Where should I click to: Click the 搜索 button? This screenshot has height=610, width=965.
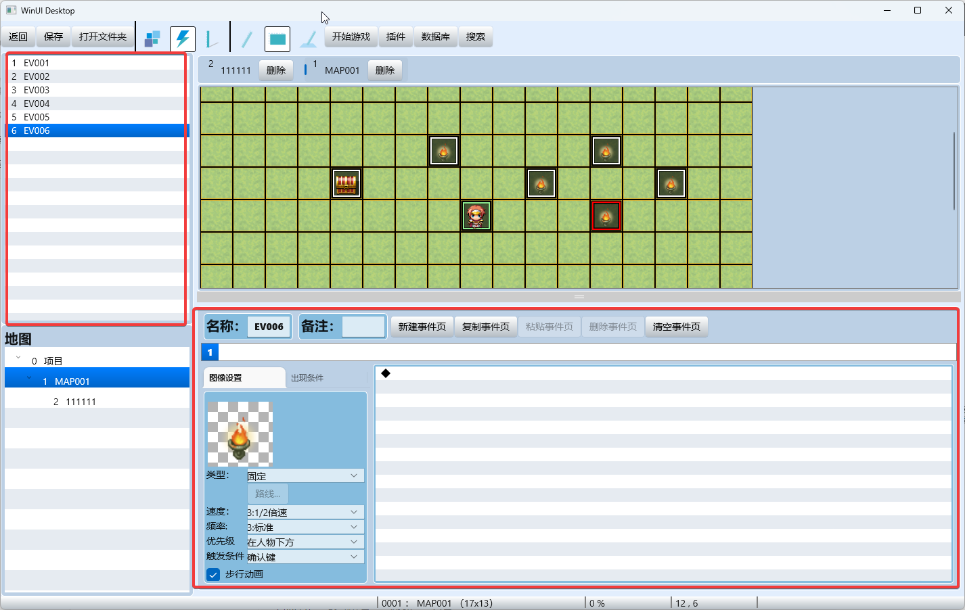[476, 37]
